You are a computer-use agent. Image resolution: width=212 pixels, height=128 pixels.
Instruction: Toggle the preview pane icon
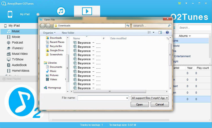point(160,32)
